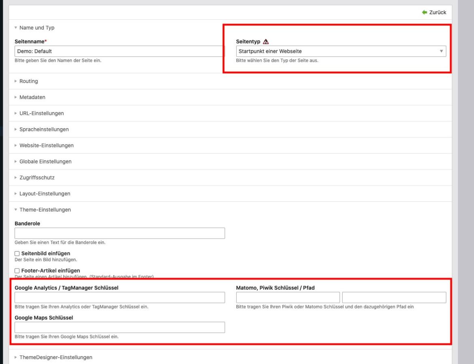The width and height of the screenshot is (474, 364).
Task: Expand URL-Einstellungen section
Action: (41, 113)
